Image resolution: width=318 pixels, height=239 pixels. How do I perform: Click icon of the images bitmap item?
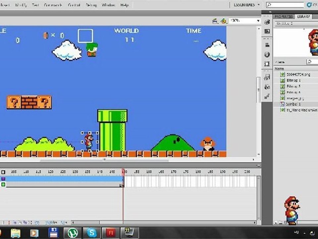pyautogui.click(x=282, y=98)
